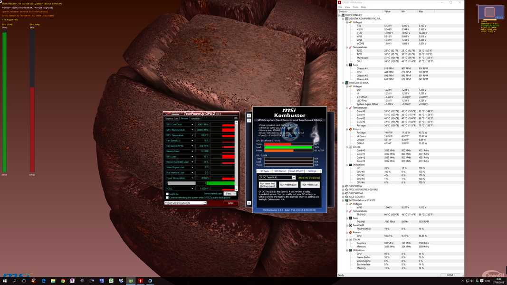507x285 pixels.
Task: Switch to GPU-Z Validation tab
Action: pyautogui.click(x=195, y=119)
